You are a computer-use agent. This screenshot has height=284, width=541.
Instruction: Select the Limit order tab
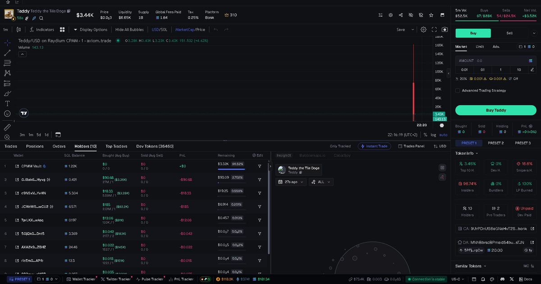[480, 46]
